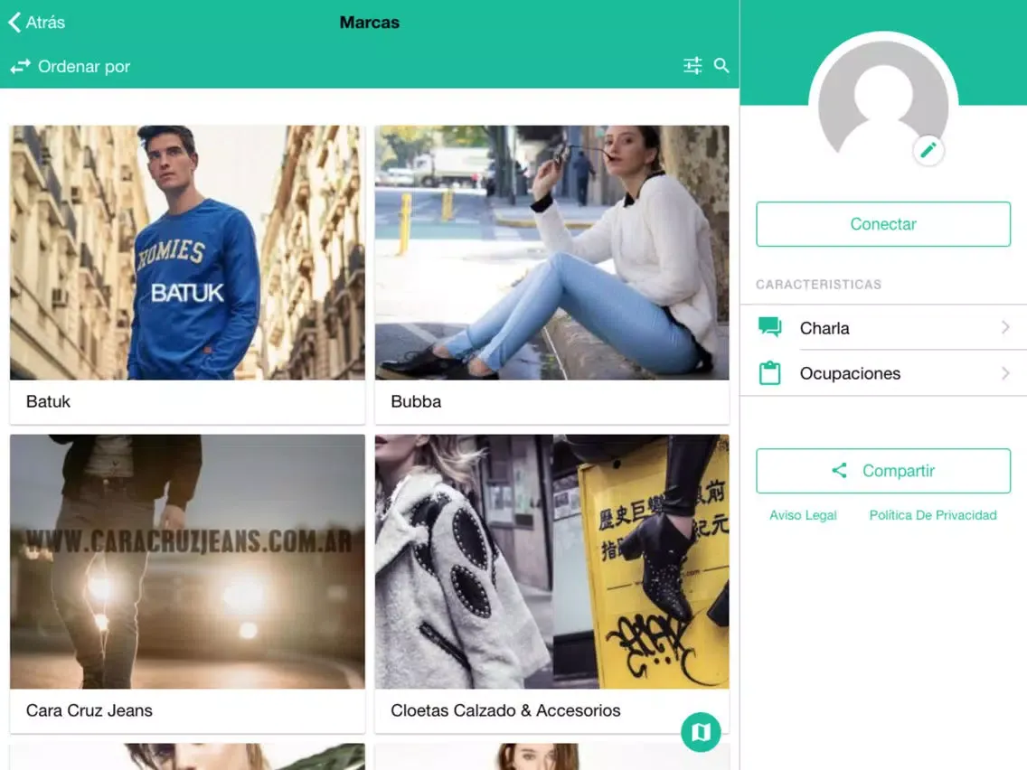Click the Charla chat bubble icon
The height and width of the screenshot is (770, 1027).
[x=769, y=327]
